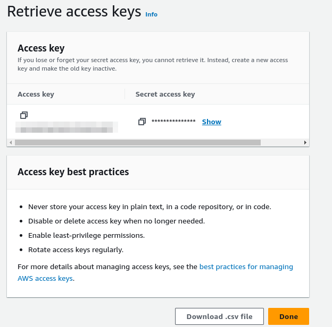
Task: Click the Download .csv file button
Action: pyautogui.click(x=219, y=316)
